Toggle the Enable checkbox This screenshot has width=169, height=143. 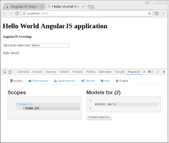[x=117, y=81]
